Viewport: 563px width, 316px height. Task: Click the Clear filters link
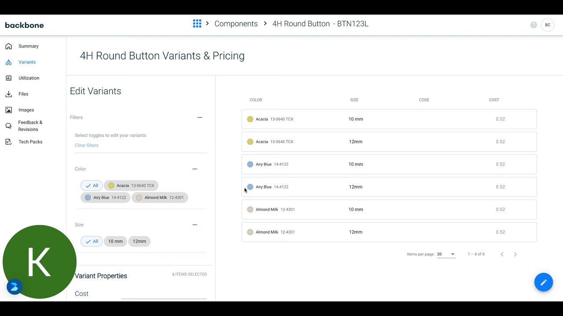click(x=87, y=145)
